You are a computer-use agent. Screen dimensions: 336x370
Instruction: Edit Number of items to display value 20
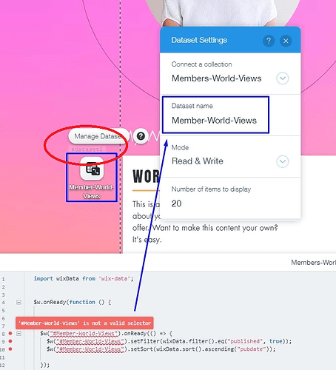click(176, 203)
